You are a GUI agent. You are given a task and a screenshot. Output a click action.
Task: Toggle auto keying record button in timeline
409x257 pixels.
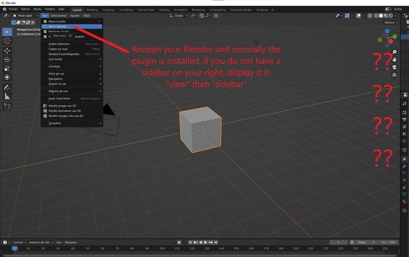179,243
